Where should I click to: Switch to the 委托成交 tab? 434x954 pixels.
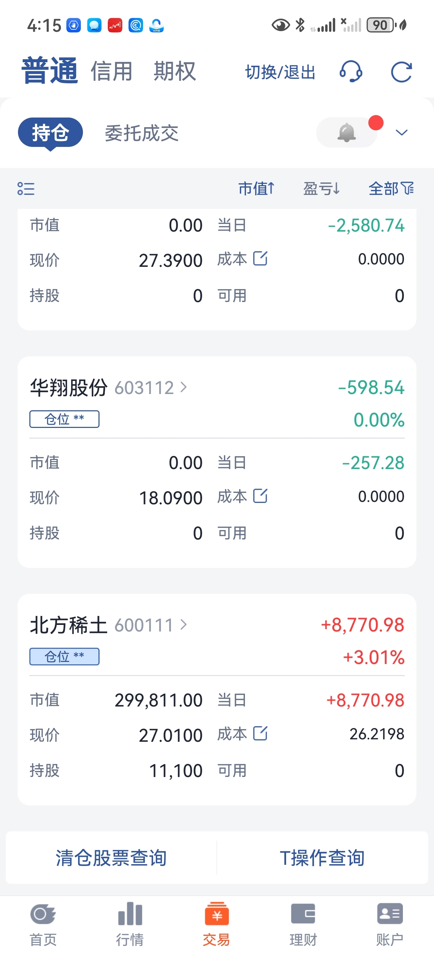coord(141,133)
